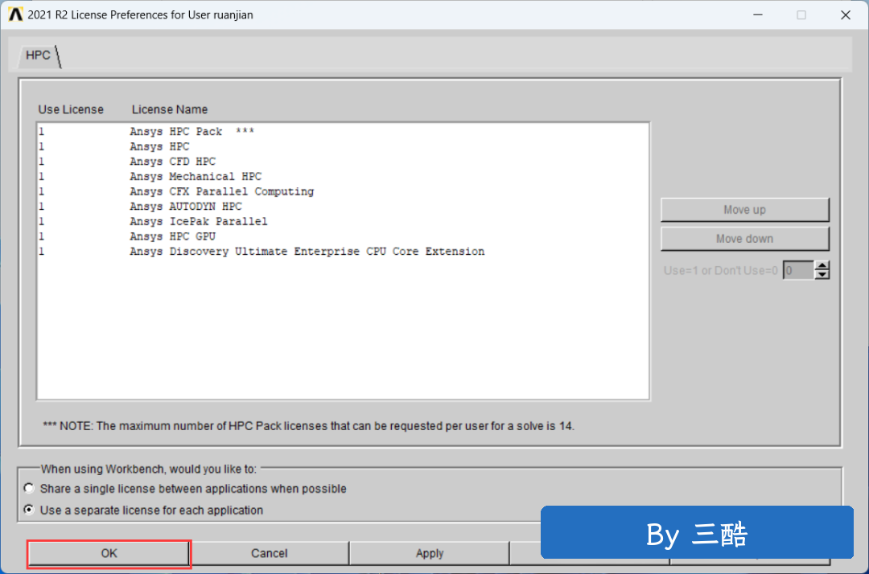869x574 pixels.
Task: Decrease the Use/Don't Use value with down arrow
Action: coord(822,275)
